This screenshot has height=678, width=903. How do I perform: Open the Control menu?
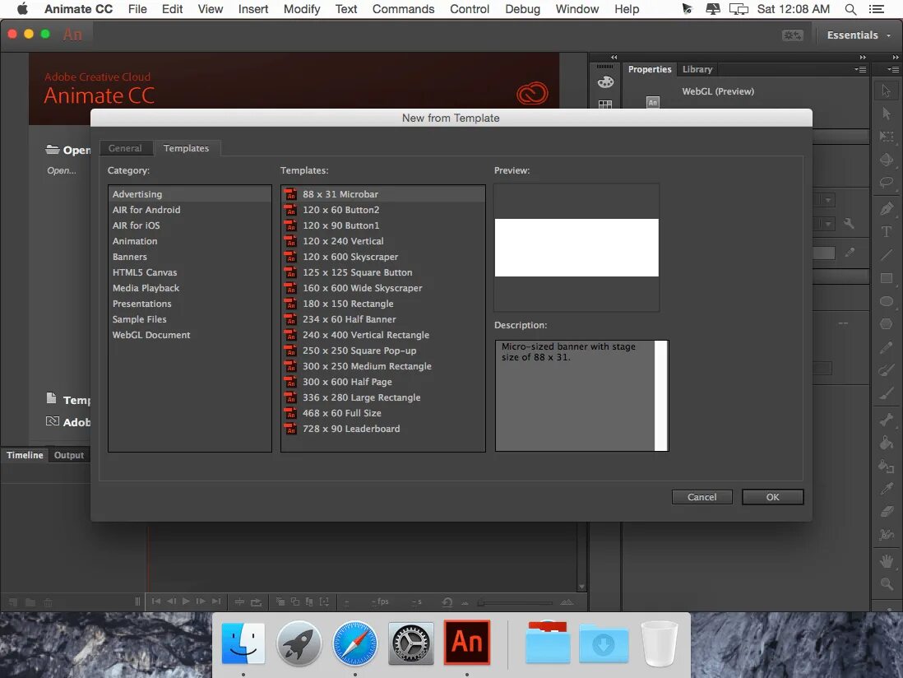point(470,9)
